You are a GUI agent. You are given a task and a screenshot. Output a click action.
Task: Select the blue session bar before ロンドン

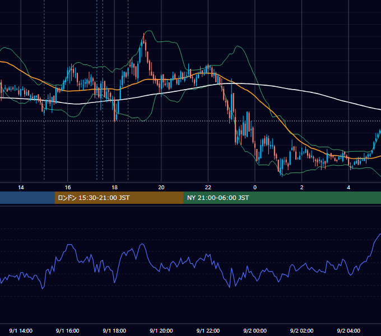[27, 198]
